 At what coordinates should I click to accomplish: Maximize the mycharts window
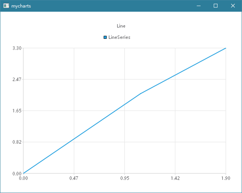215,6
